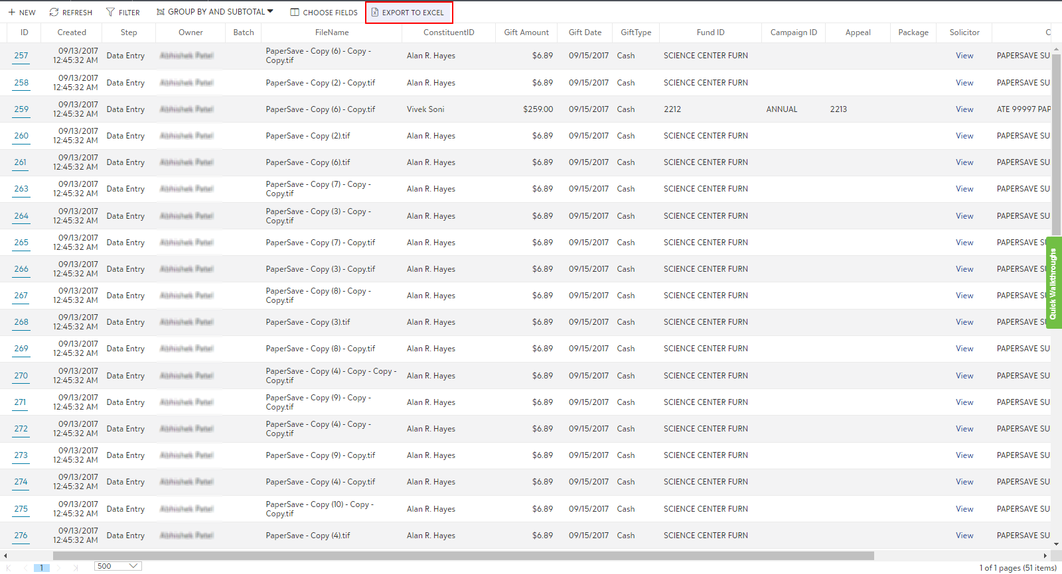Click the plus icon for New
1062x574 pixels.
pos(12,13)
